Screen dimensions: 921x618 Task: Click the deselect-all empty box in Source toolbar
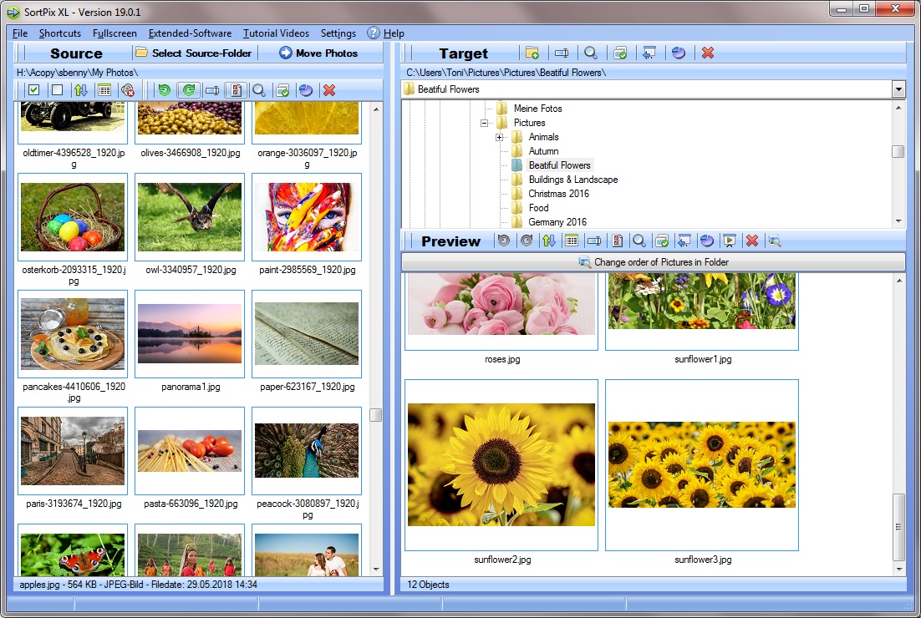tap(57, 90)
